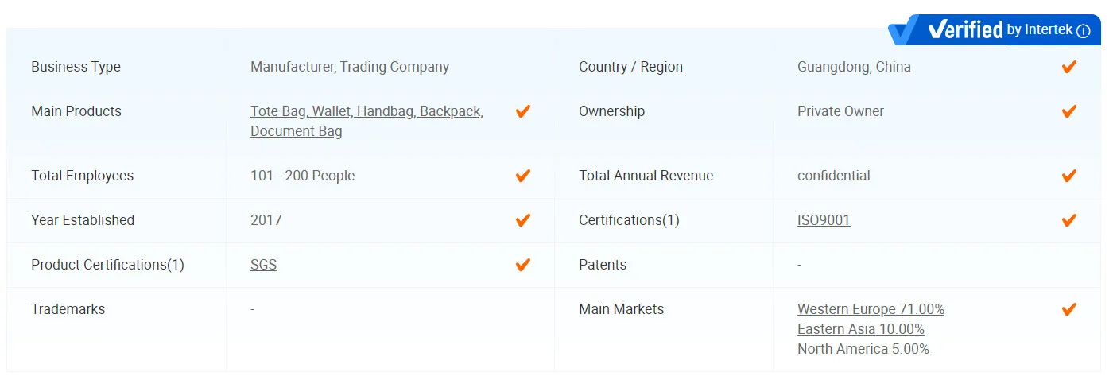The height and width of the screenshot is (384, 1113).
Task: Click the Certifications(1) label
Action: point(629,220)
